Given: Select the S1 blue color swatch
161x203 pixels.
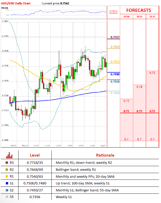Looking at the screenshot, I should tap(7, 183).
